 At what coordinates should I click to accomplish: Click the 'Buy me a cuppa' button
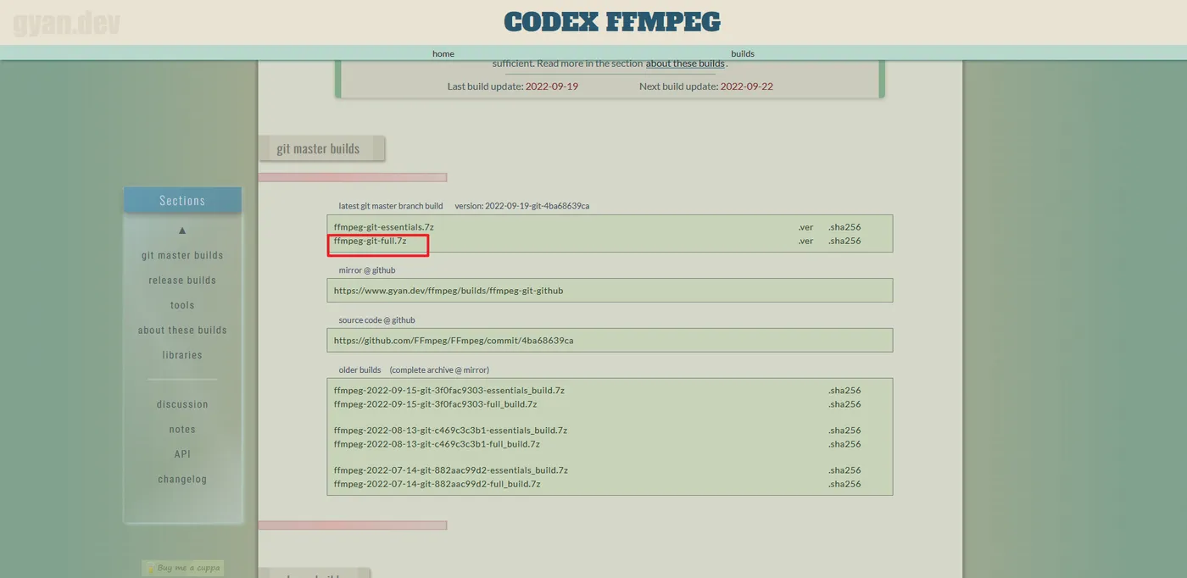(182, 568)
